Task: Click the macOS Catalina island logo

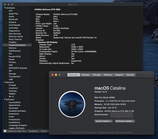Action: click(x=72, y=104)
